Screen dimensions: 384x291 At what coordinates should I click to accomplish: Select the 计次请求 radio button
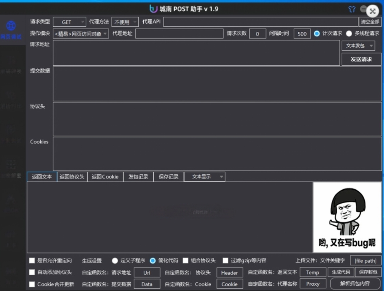click(317, 34)
